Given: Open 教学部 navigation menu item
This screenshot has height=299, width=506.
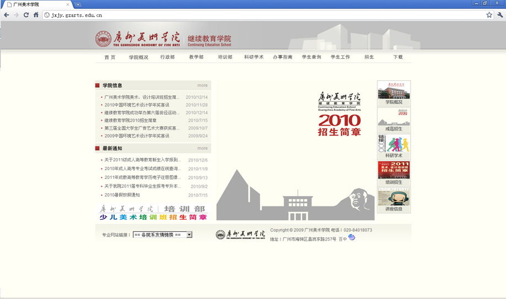Looking at the screenshot, I should (x=196, y=57).
